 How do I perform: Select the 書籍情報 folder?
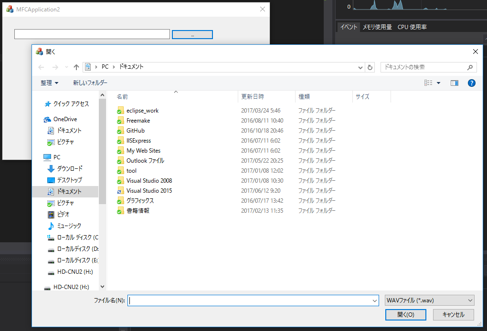pos(138,211)
